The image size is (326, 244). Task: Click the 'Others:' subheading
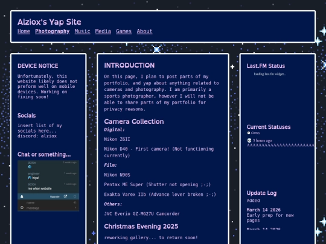pyautogui.click(x=113, y=204)
